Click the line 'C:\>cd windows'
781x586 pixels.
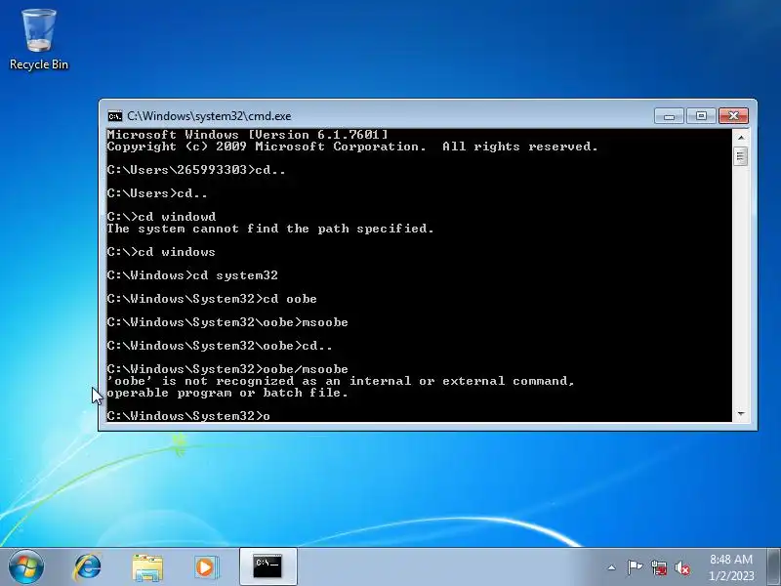point(161,252)
